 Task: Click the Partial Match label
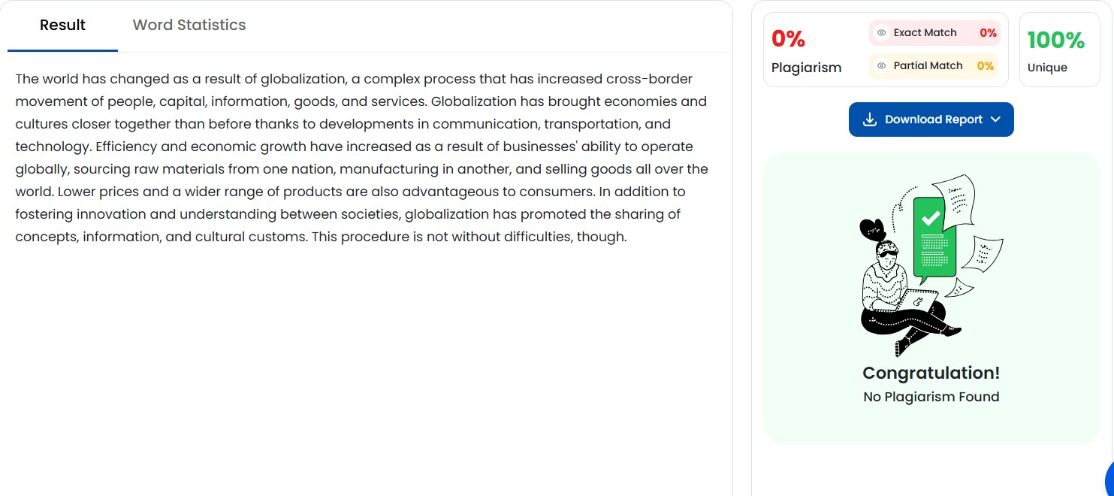click(x=928, y=66)
